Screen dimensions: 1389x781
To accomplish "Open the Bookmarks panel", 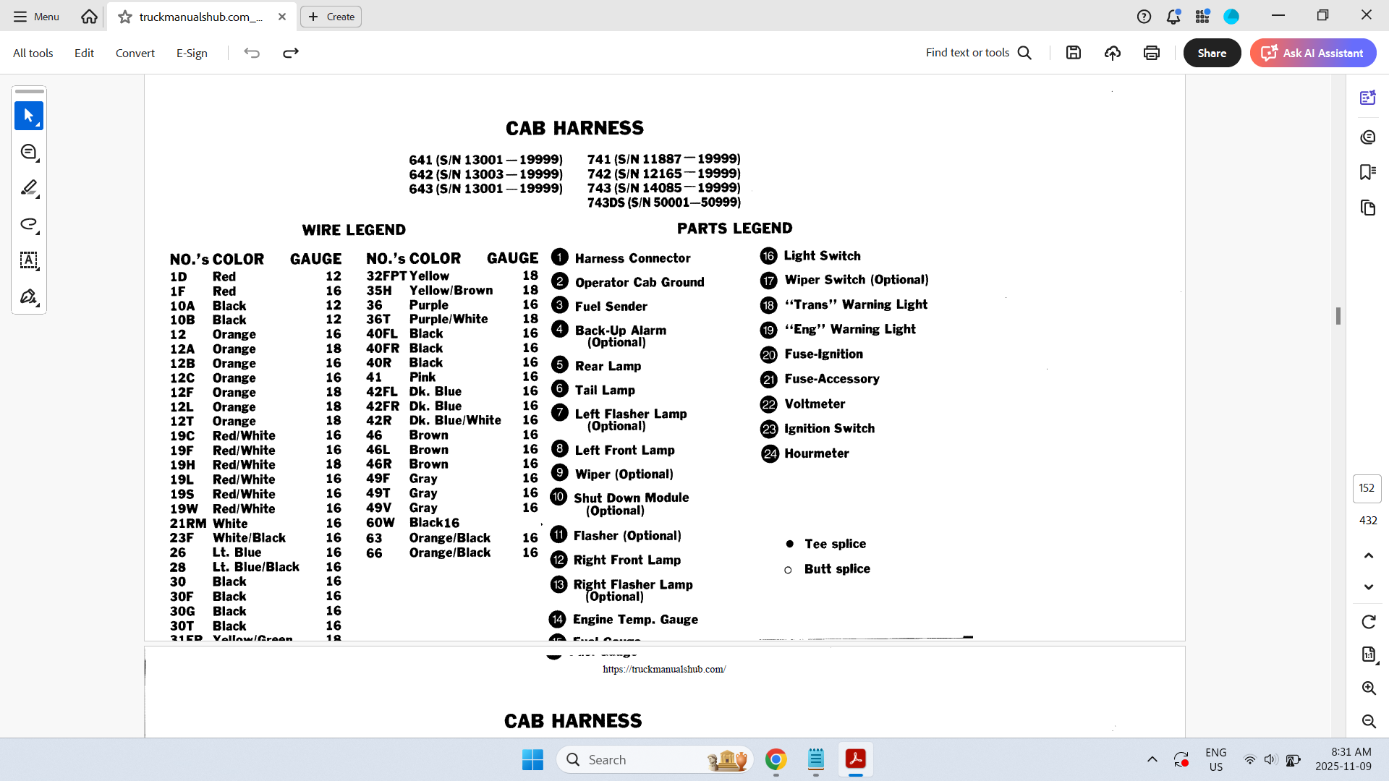I will point(1367,172).
